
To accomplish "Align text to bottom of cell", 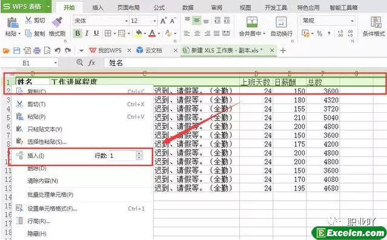I will pyautogui.click(x=206, y=21).
